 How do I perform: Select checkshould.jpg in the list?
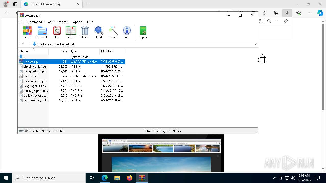(x=72, y=67)
